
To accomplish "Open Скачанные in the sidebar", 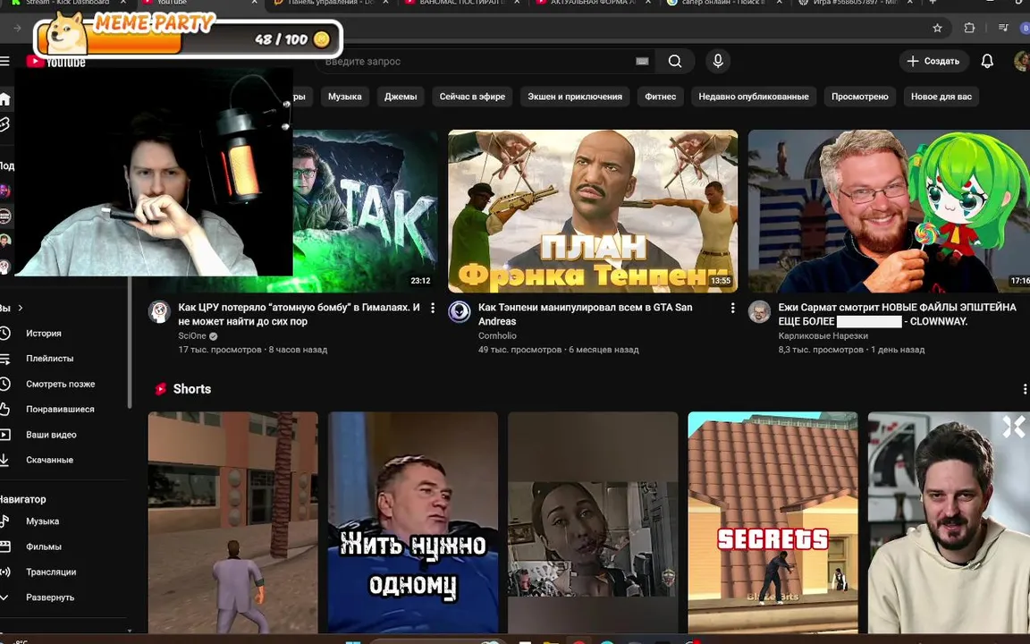I will point(49,460).
